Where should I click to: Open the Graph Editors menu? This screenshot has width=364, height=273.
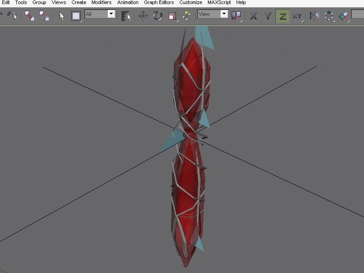point(159,3)
